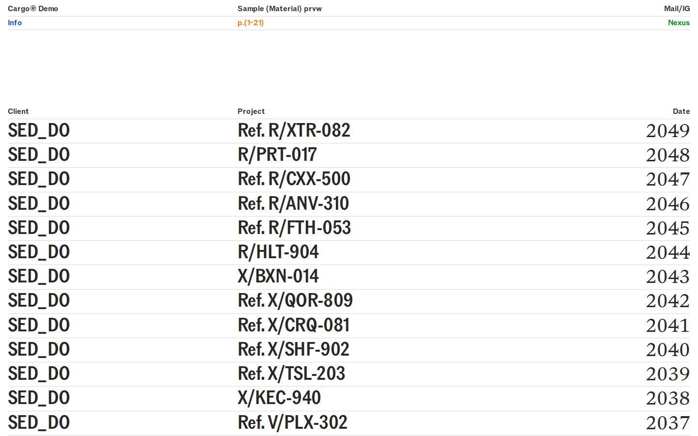Open project R/HLT-904
The image size is (698, 436).
pyautogui.click(x=278, y=252)
